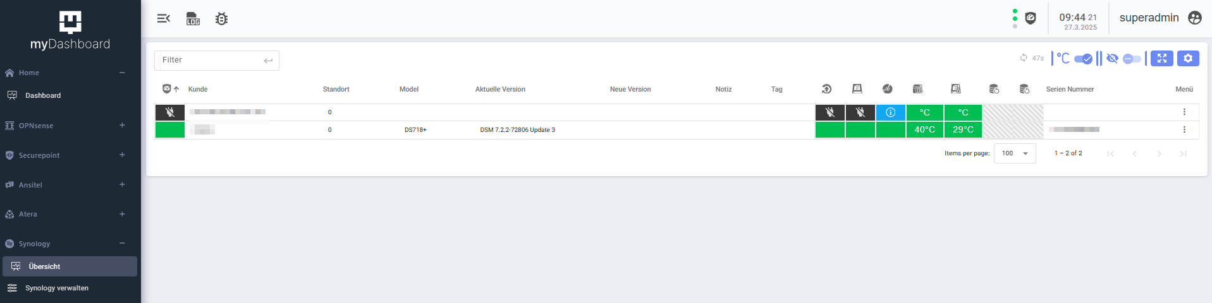The height and width of the screenshot is (303, 1212).
Task: Open the three-dot menu for DS718+ row
Action: 1184,129
